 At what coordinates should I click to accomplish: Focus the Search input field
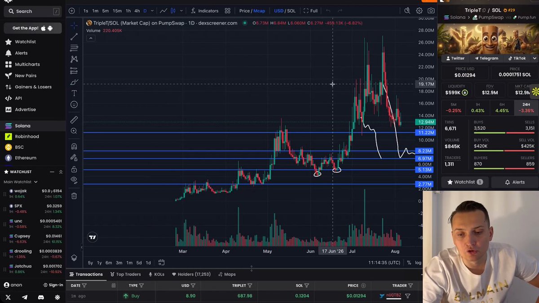pos(33,11)
